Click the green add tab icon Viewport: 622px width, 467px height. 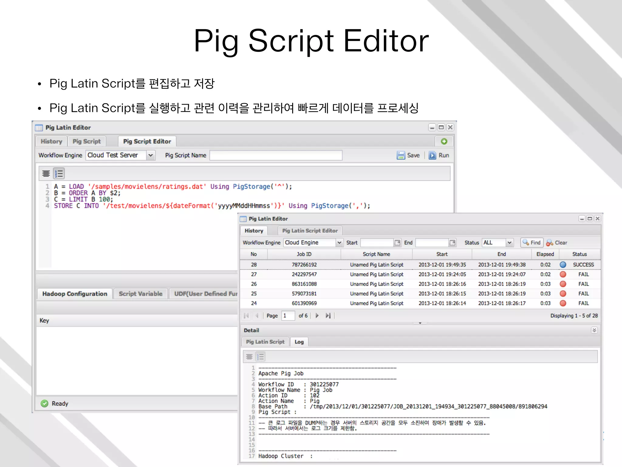coord(444,141)
